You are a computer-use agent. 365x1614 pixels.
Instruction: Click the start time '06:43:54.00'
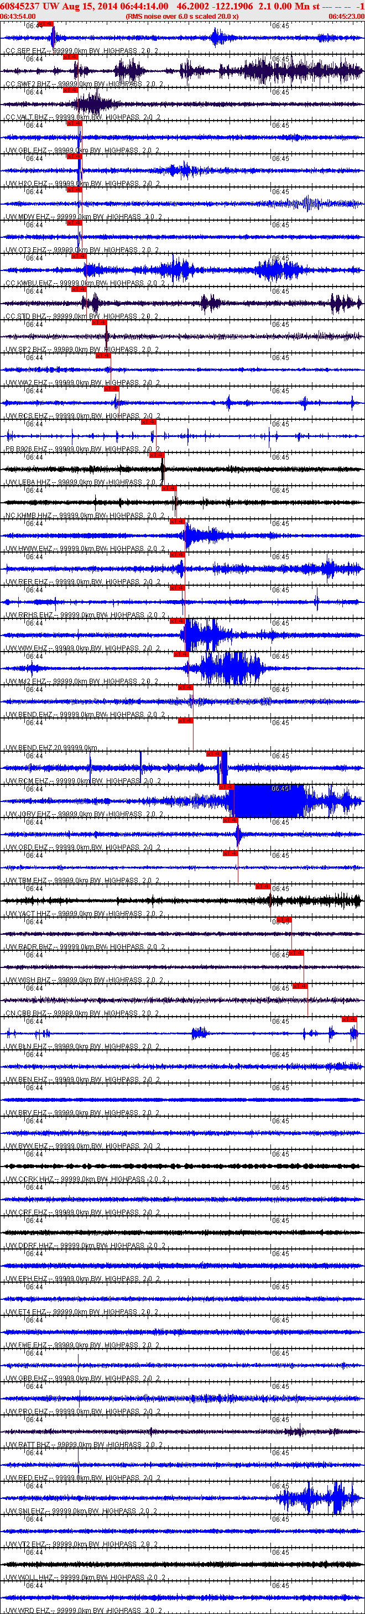(18, 16)
